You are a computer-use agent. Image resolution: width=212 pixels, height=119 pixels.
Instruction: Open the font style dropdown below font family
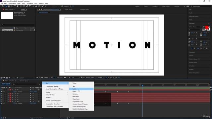pos(195,29)
